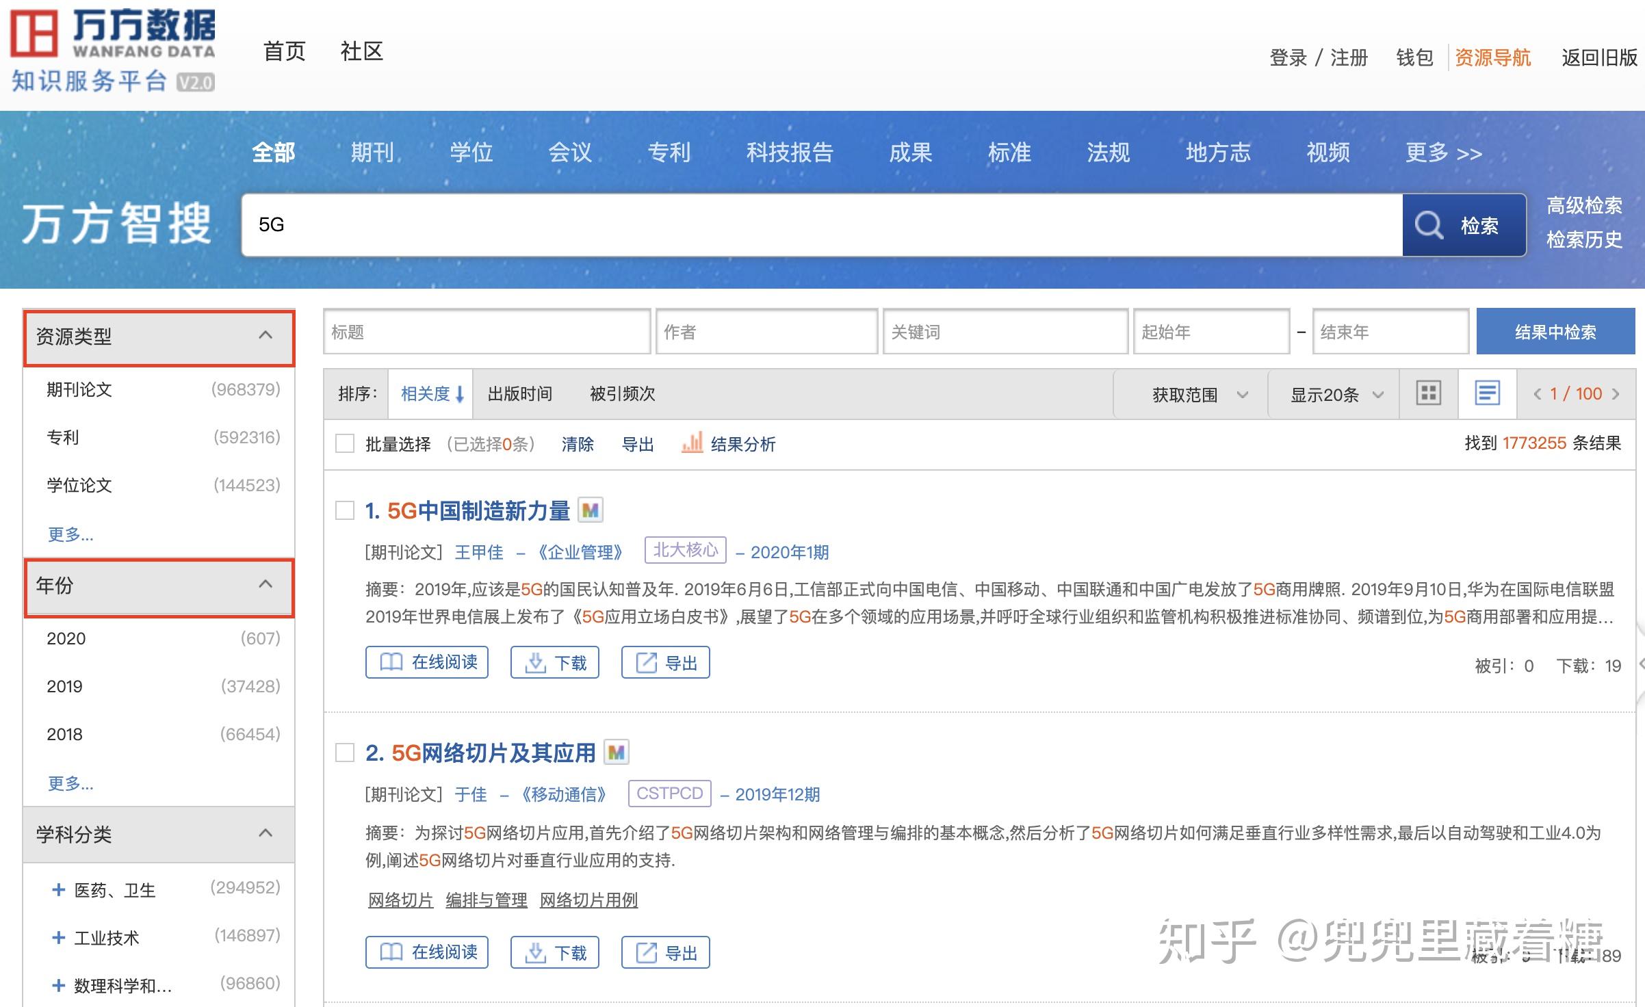Open the 显示20条 dropdown
The width and height of the screenshot is (1645, 1007).
click(1336, 395)
